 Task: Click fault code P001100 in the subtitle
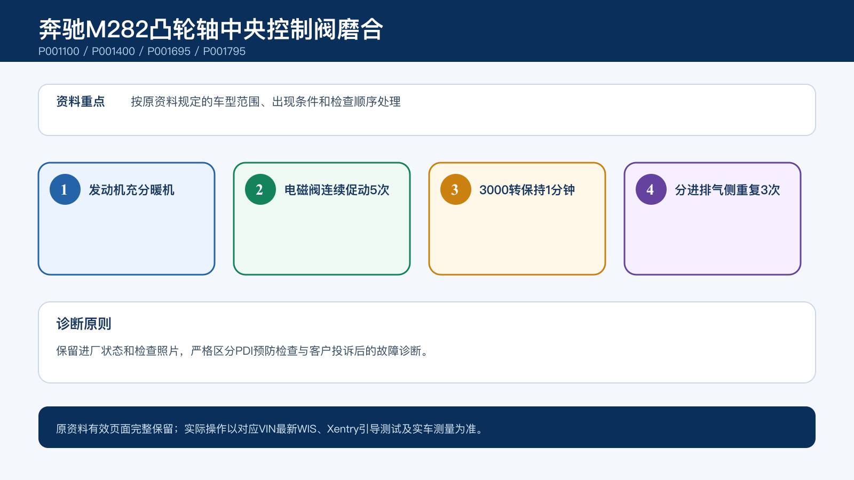tap(59, 51)
